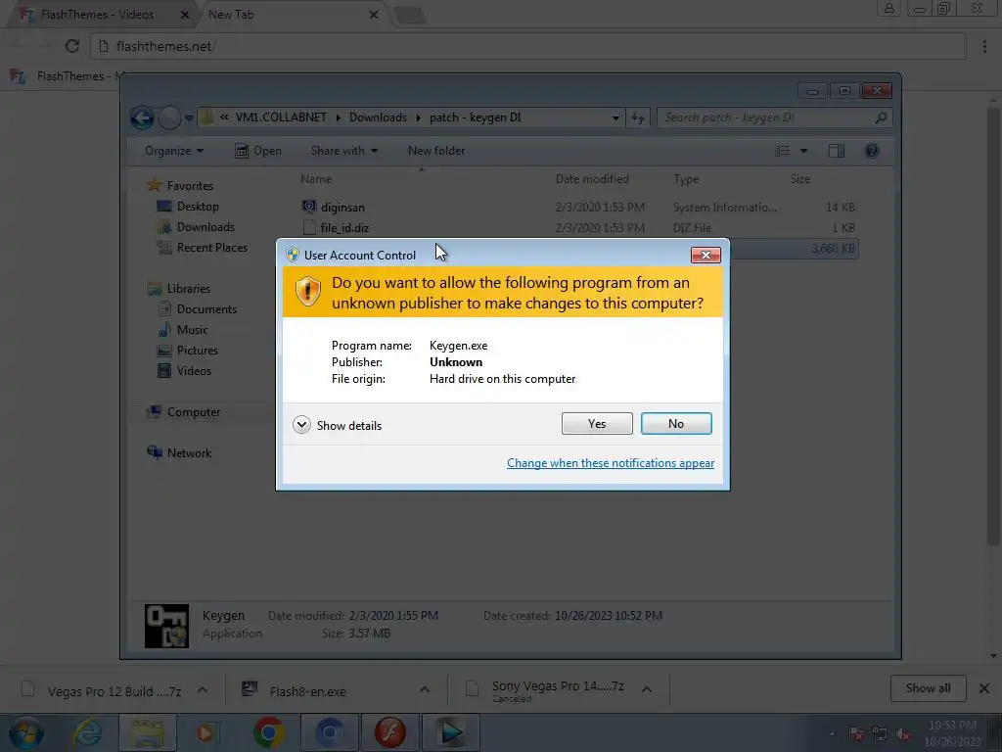
Task: Deny the UAC prompt with No
Action: 676,423
